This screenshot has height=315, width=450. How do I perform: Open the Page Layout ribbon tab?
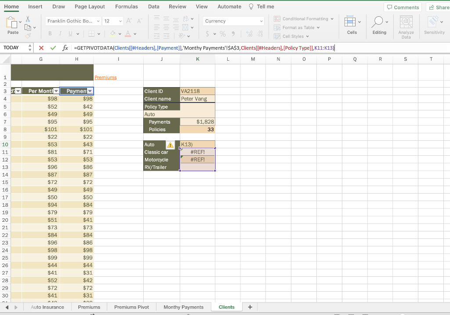(x=90, y=6)
